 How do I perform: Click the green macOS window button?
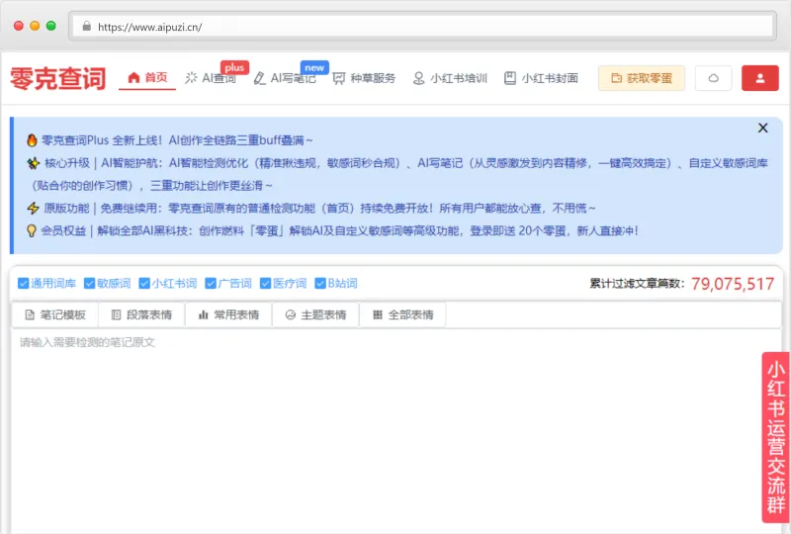(51, 26)
